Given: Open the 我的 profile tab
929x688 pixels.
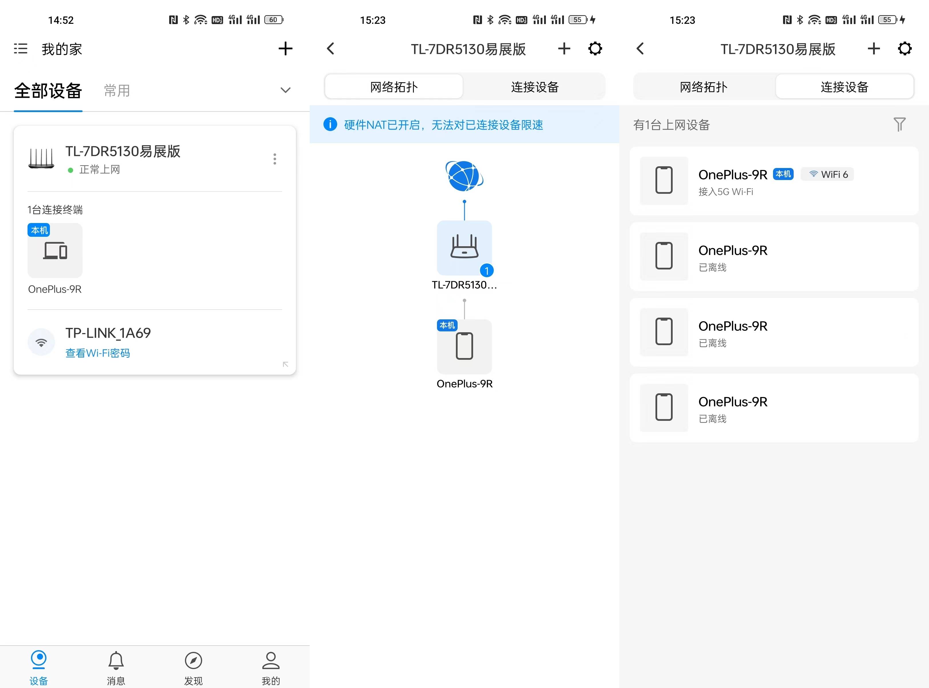Looking at the screenshot, I should [x=271, y=668].
